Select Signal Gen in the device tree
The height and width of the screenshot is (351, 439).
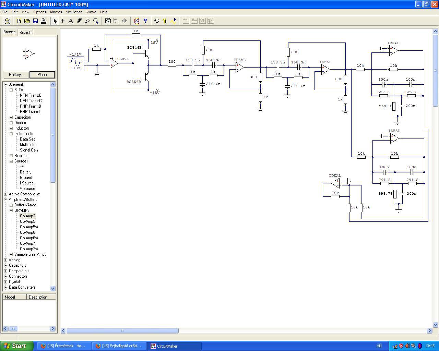29,150
